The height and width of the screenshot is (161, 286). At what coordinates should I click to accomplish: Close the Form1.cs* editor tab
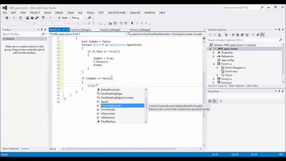[x=67, y=30]
